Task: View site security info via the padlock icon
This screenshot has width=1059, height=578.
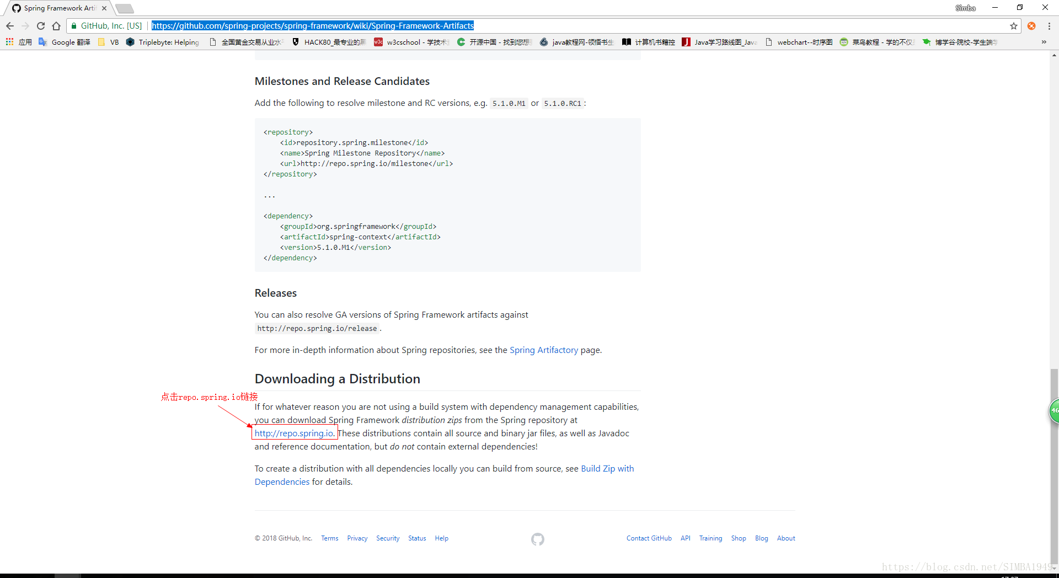Action: (x=74, y=26)
